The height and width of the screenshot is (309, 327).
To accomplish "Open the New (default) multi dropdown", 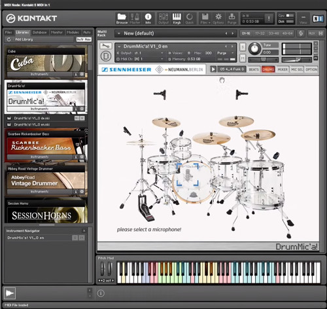I will (119, 33).
